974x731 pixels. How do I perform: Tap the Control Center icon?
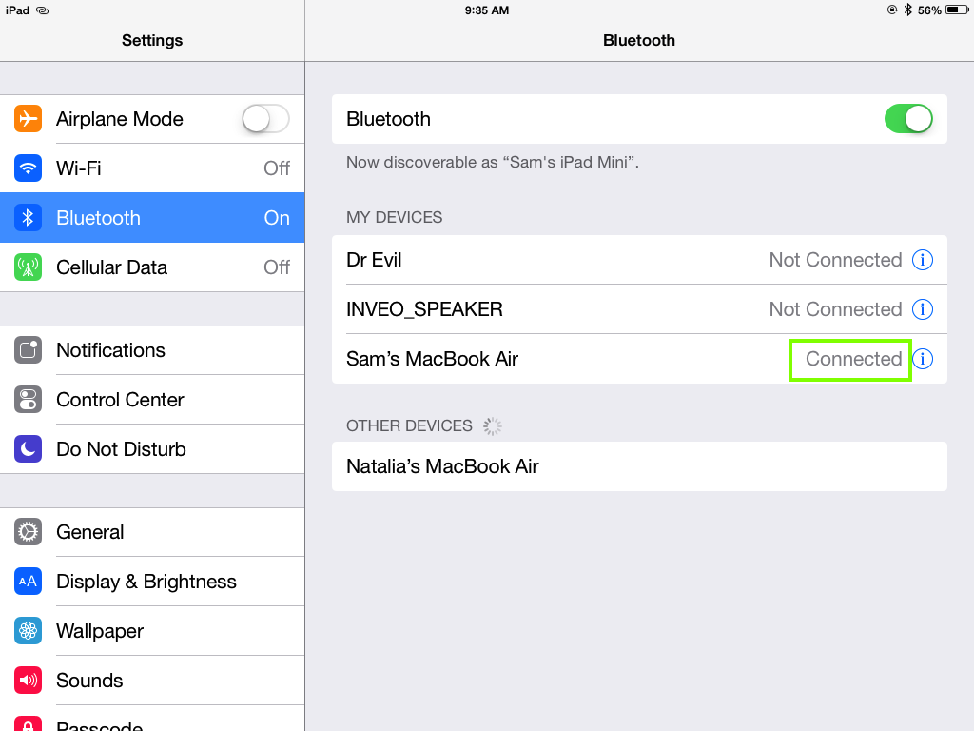(x=29, y=400)
